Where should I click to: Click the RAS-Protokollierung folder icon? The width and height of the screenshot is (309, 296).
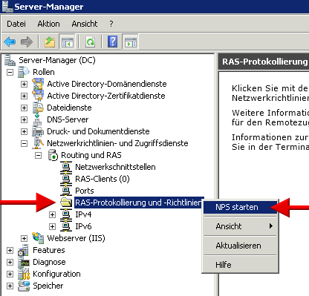pyautogui.click(x=66, y=203)
